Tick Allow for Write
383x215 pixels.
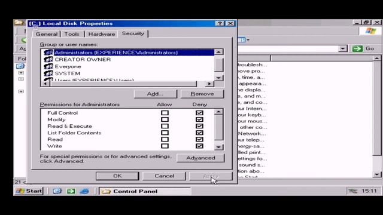[165, 146]
